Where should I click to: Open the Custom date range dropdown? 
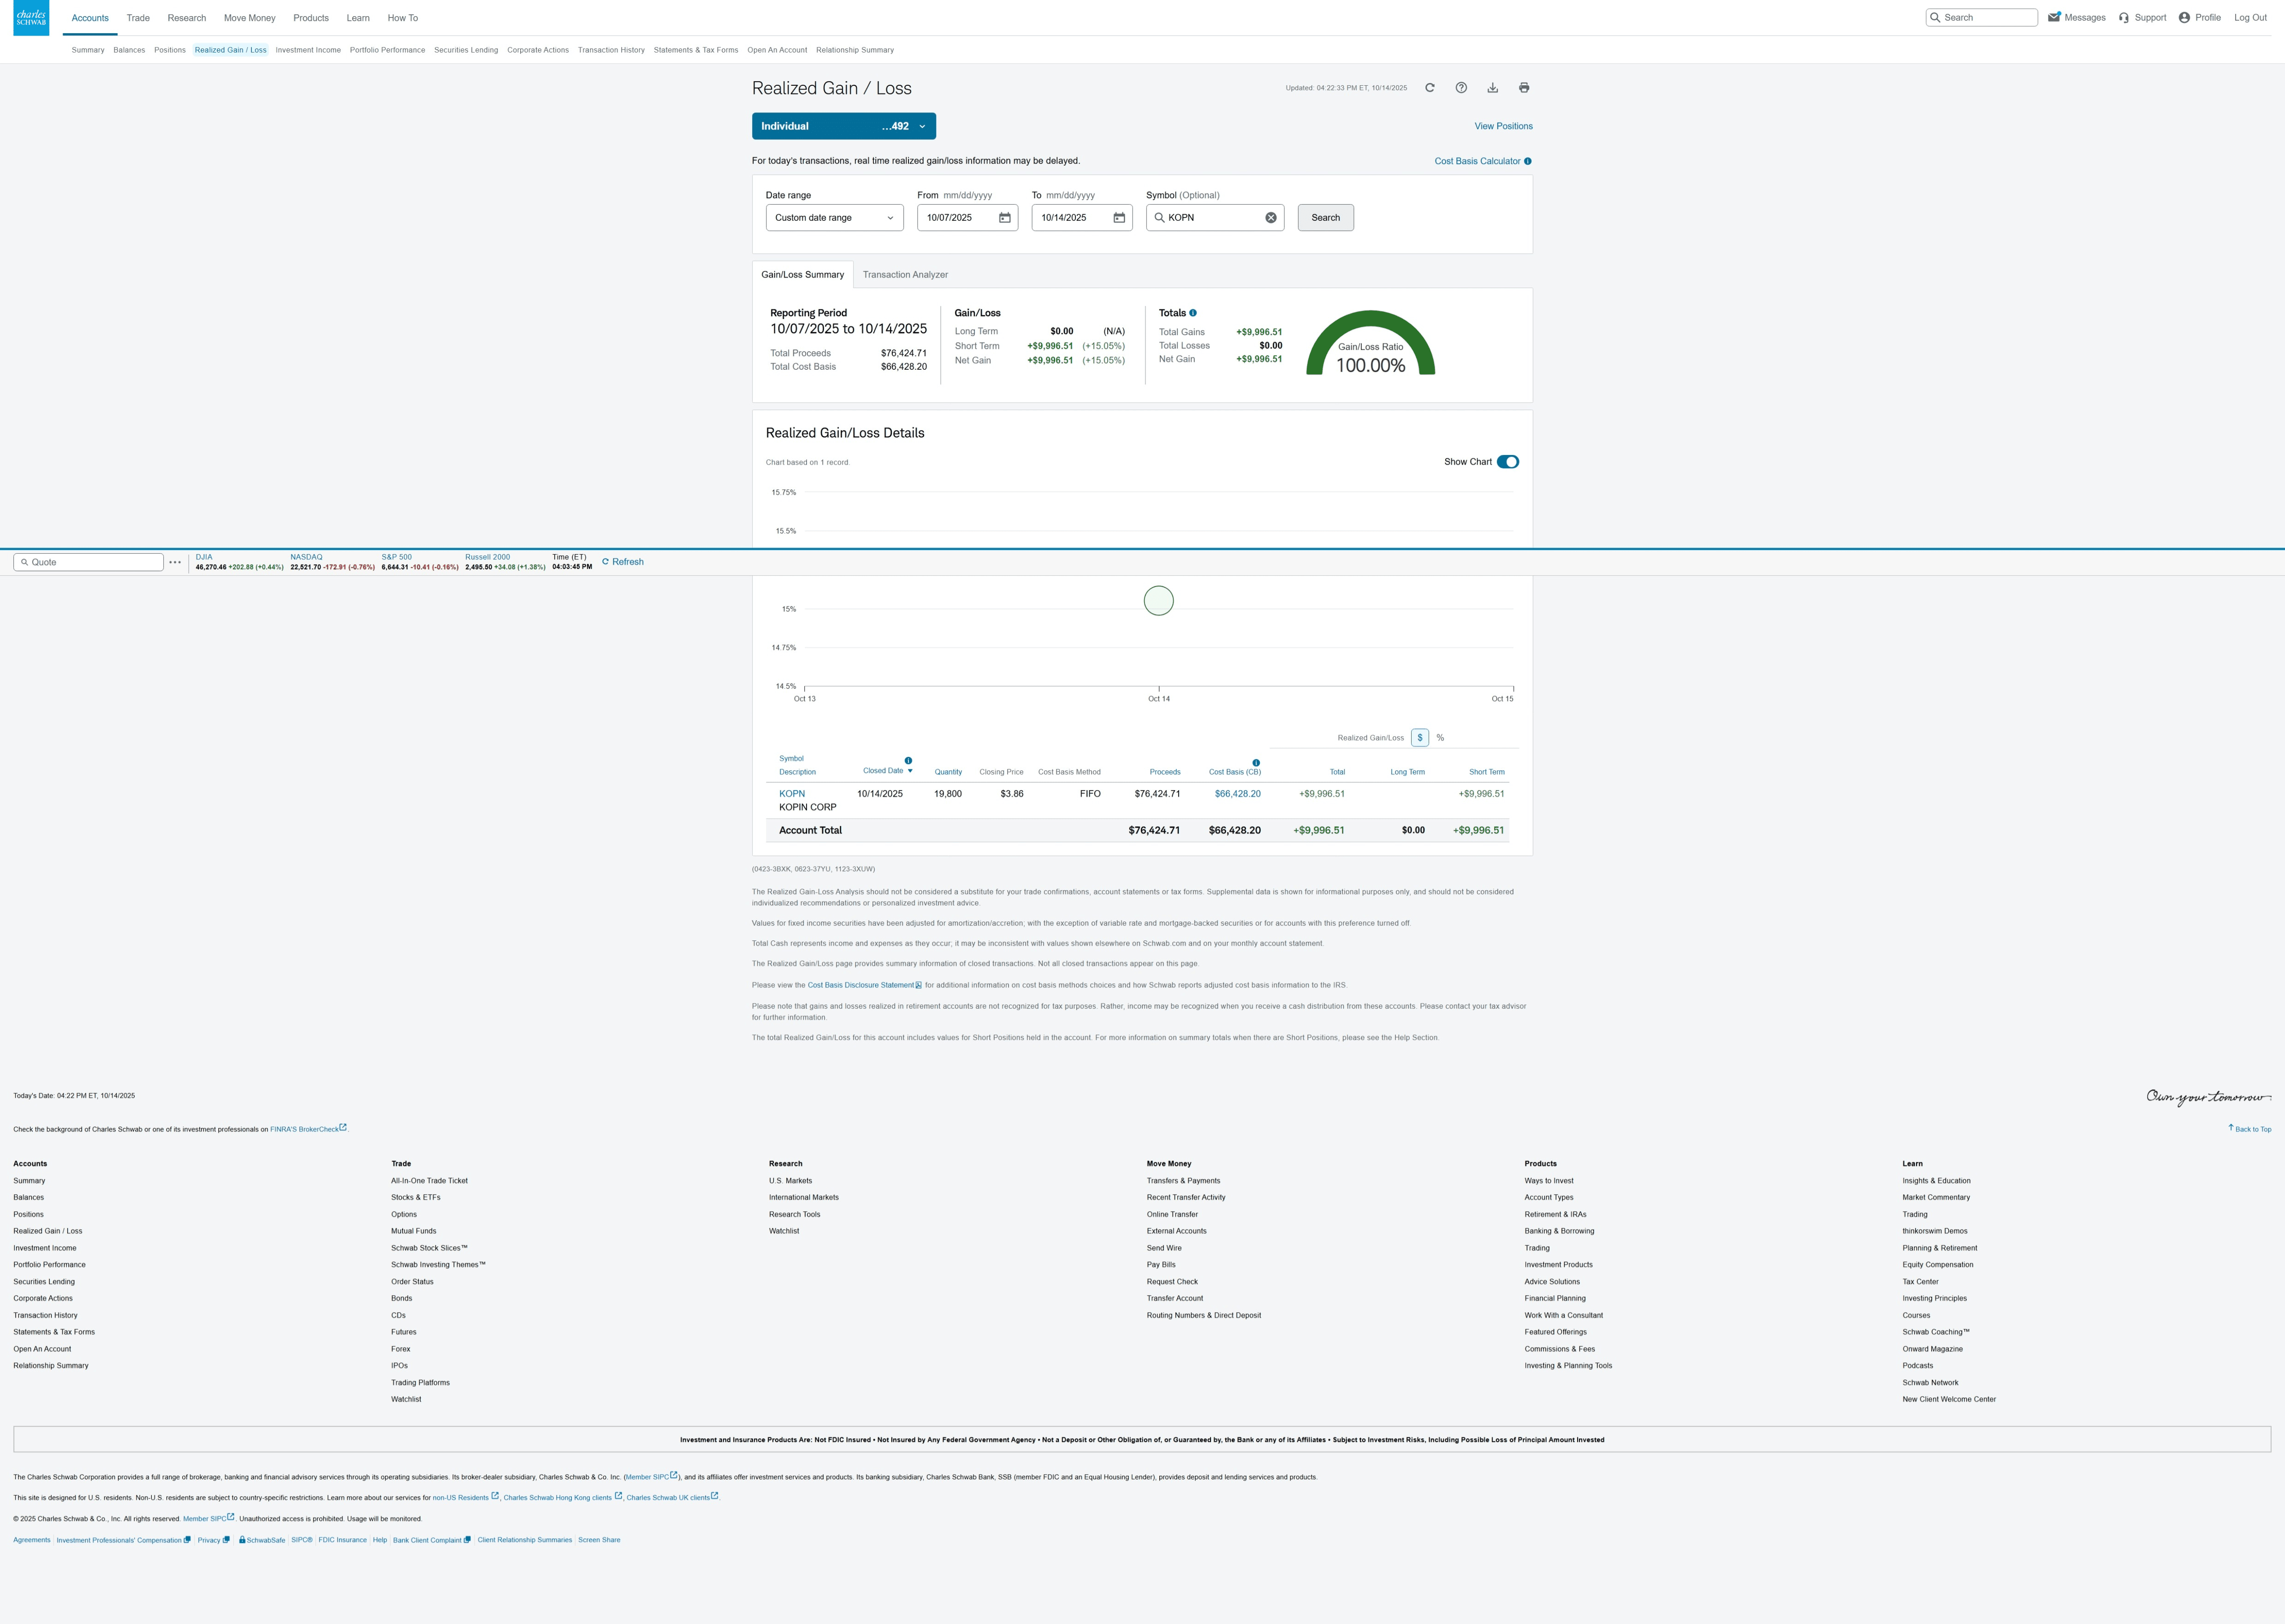pyautogui.click(x=834, y=218)
